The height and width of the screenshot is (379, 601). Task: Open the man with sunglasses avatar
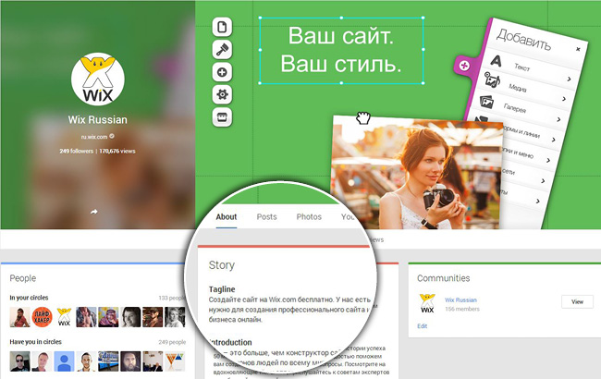(20, 361)
